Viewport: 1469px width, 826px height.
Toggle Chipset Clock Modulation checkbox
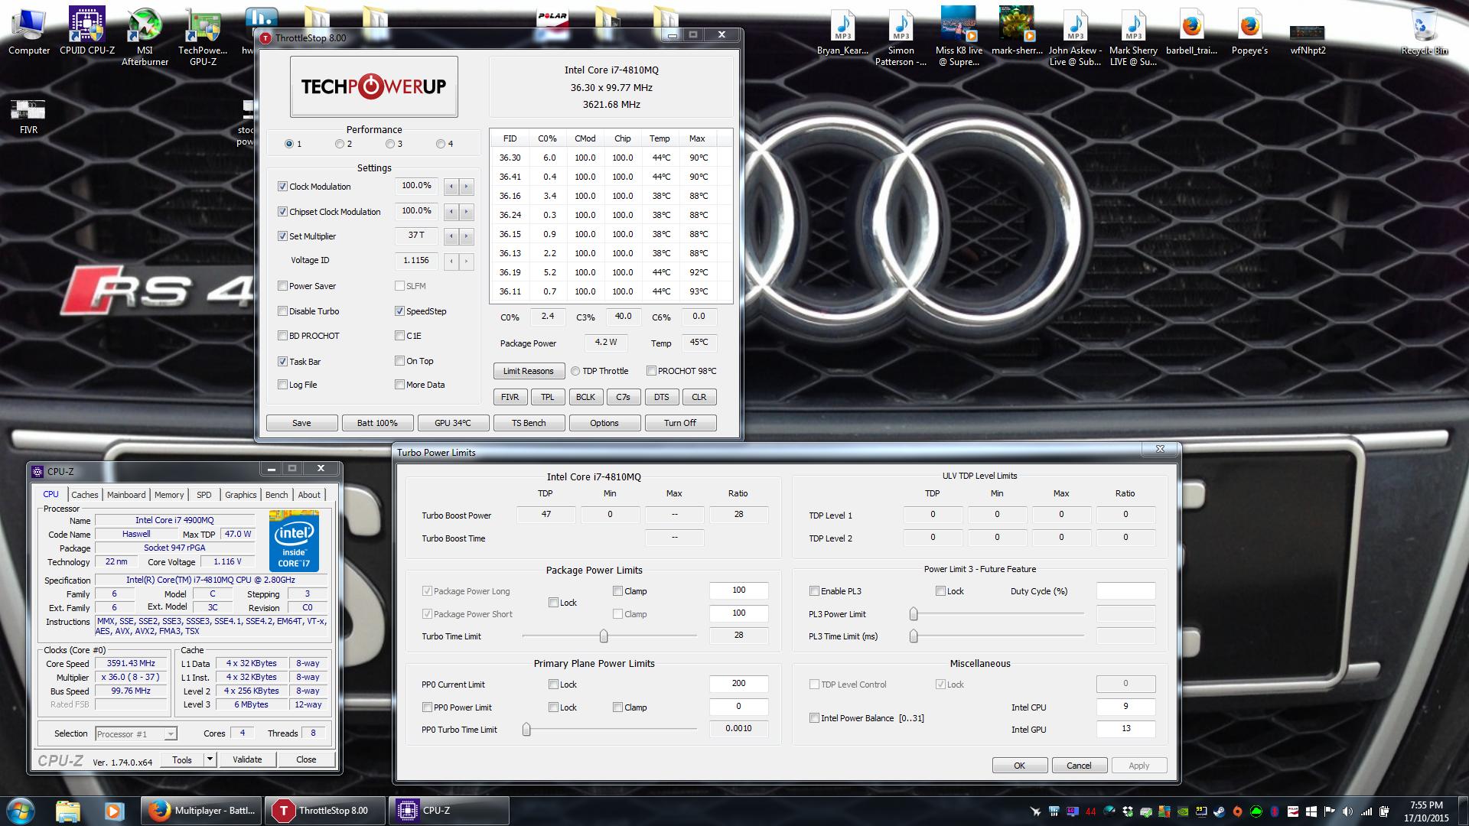point(282,212)
